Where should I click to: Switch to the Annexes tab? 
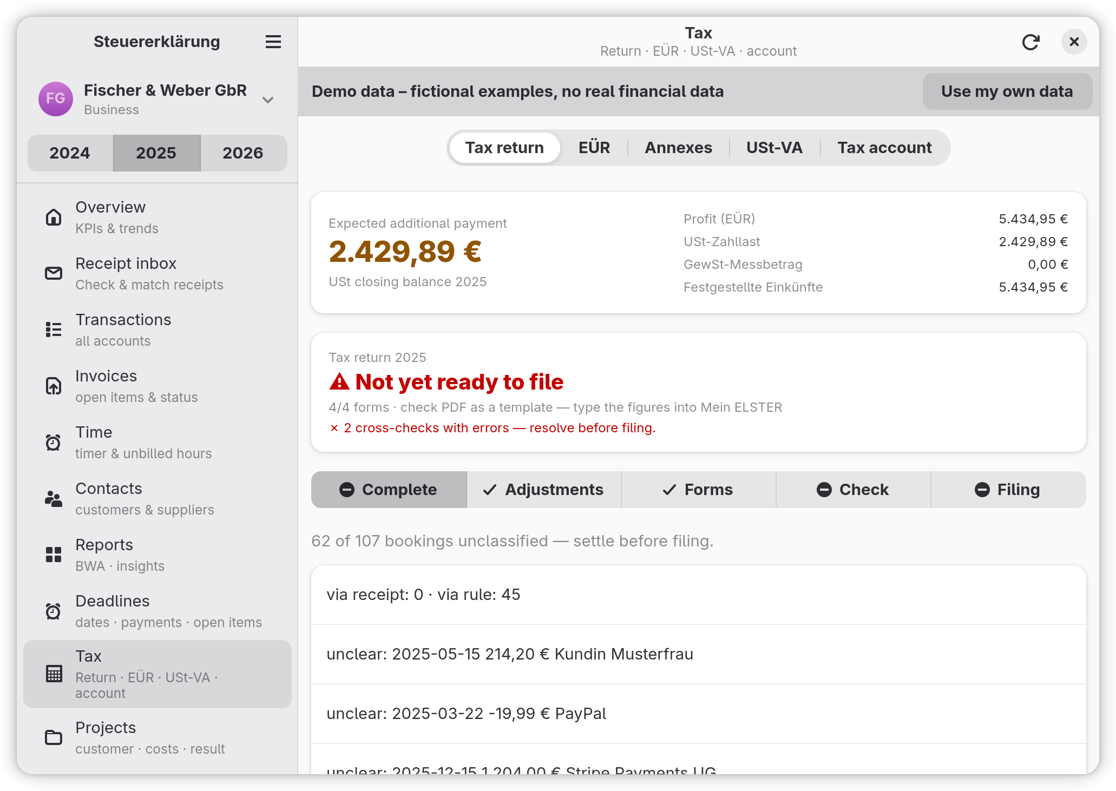point(678,148)
